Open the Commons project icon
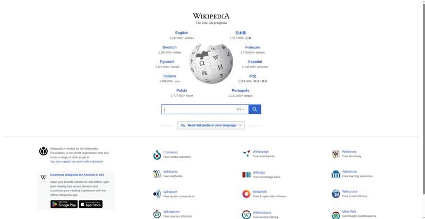The width and height of the screenshot is (425, 219). click(157, 155)
